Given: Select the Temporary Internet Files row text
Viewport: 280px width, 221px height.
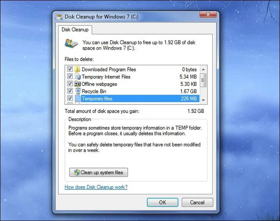Looking at the screenshot, I should tap(106, 77).
